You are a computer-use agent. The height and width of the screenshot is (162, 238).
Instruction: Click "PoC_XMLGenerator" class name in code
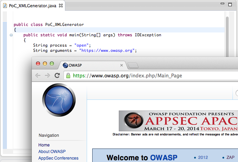[64, 25]
